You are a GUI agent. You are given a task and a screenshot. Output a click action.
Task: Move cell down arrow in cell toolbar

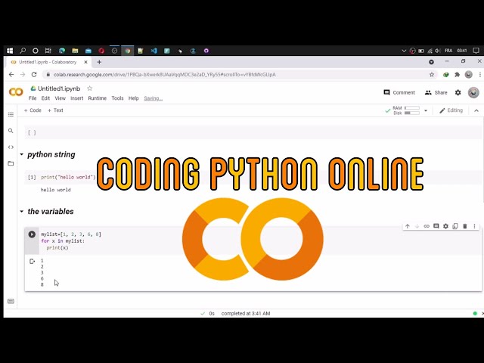coord(417,226)
